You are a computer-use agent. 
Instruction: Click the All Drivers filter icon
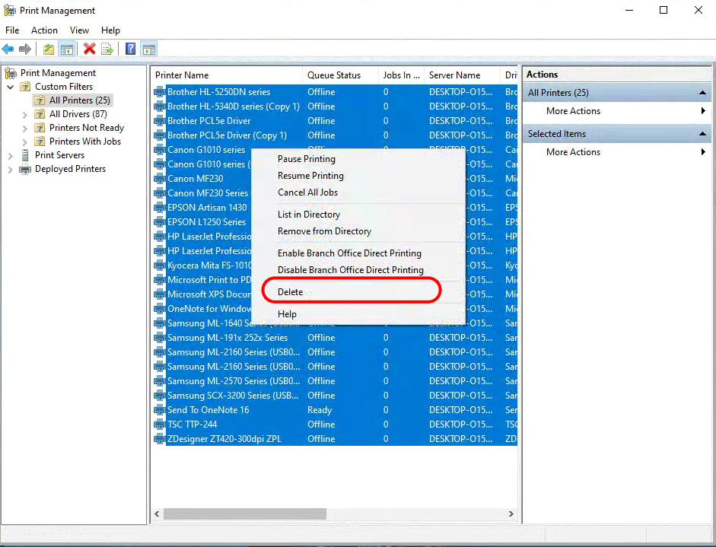tap(40, 114)
